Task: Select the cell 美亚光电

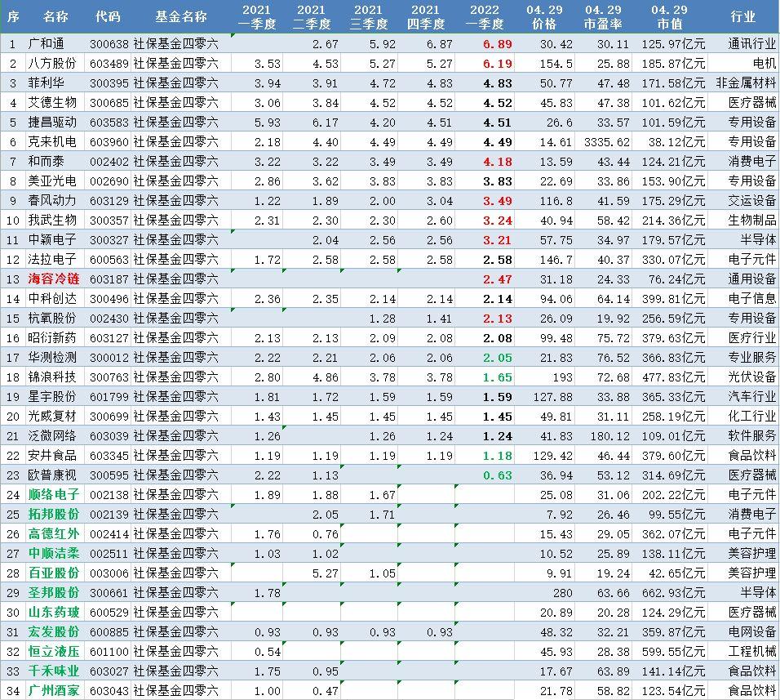Action: pos(52,181)
